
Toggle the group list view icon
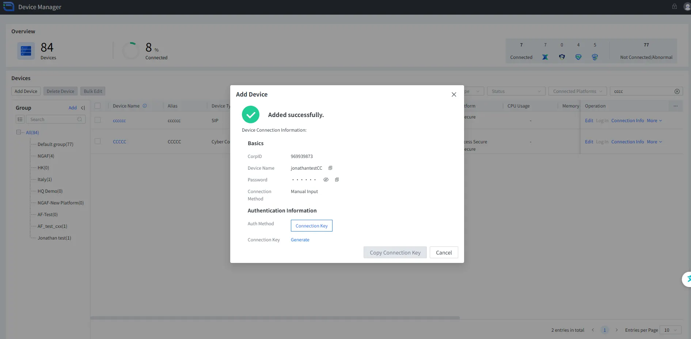(20, 120)
